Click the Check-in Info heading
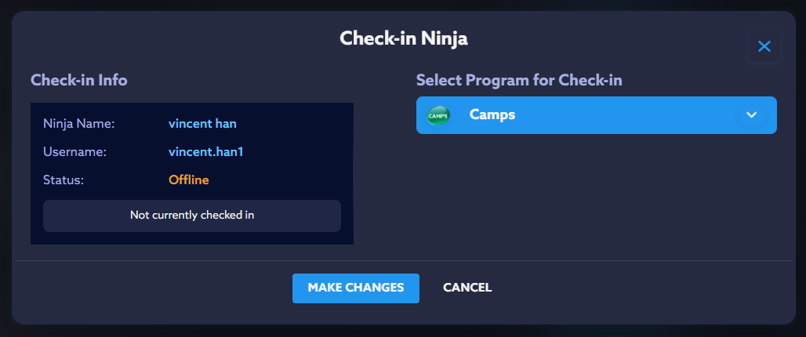Viewport: 806px width, 337px height. tap(78, 80)
